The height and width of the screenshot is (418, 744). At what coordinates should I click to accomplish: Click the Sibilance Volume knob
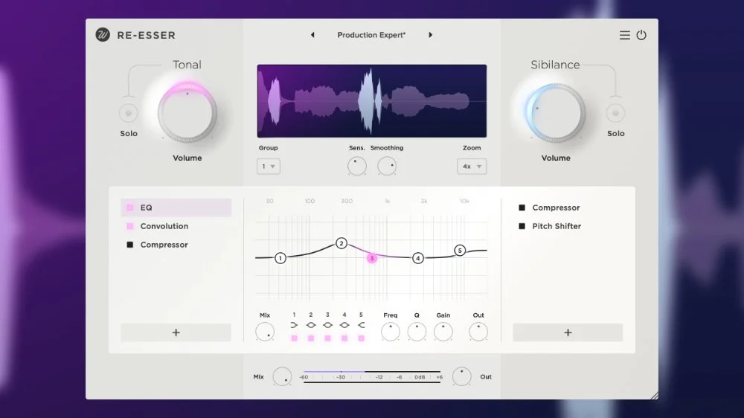point(555,113)
